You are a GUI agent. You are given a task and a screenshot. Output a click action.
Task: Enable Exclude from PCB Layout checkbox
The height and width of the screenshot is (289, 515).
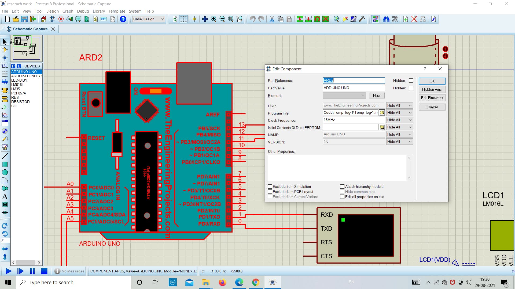point(270,192)
